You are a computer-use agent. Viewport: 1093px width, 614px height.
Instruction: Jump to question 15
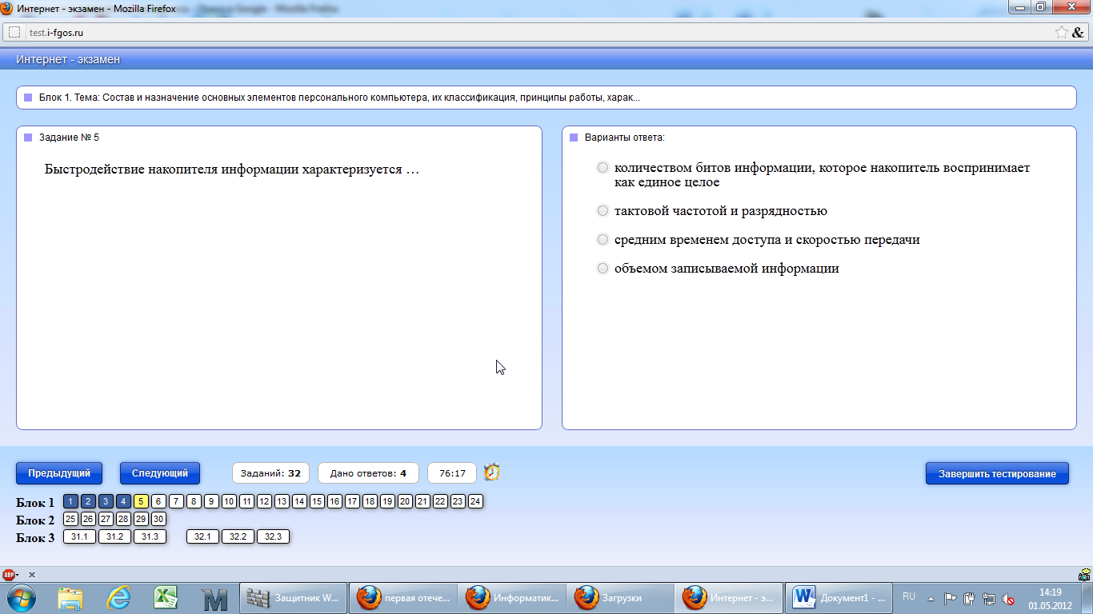click(317, 501)
